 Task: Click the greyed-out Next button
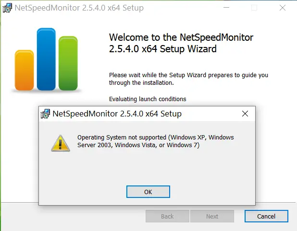coord(212,216)
